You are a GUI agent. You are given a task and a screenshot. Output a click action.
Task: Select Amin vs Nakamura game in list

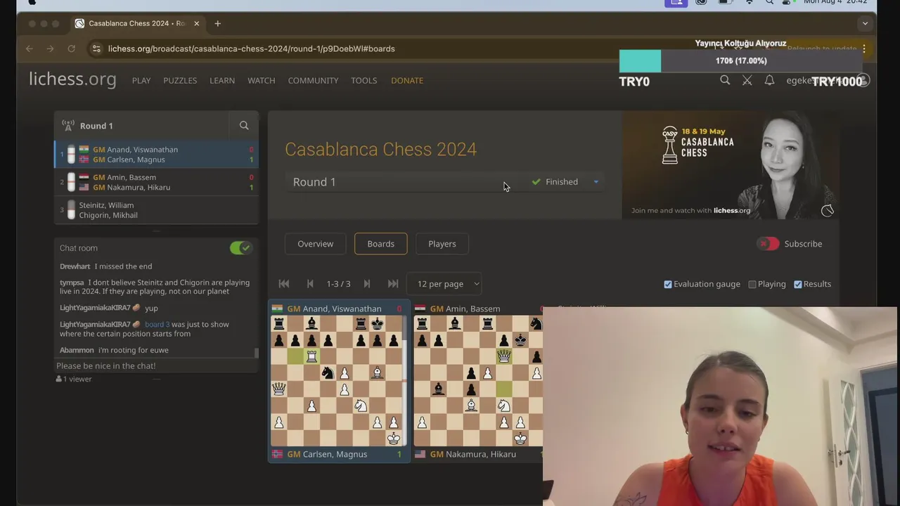[156, 182]
